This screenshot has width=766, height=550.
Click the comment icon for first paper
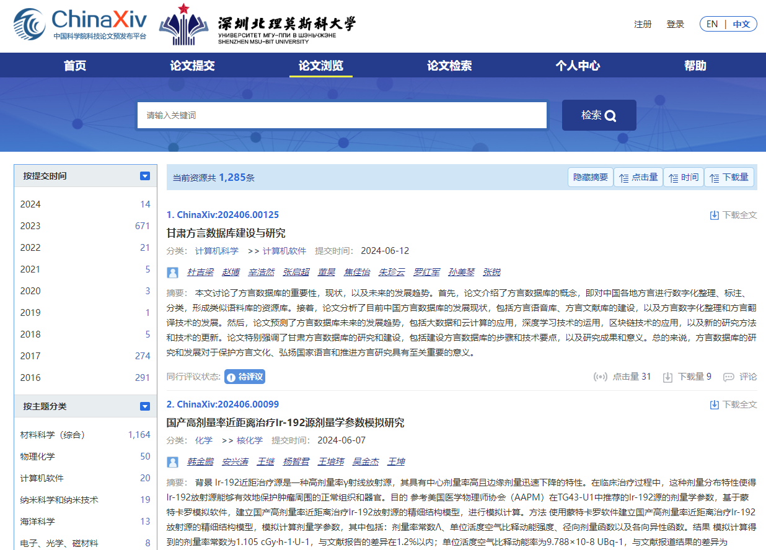click(x=729, y=377)
